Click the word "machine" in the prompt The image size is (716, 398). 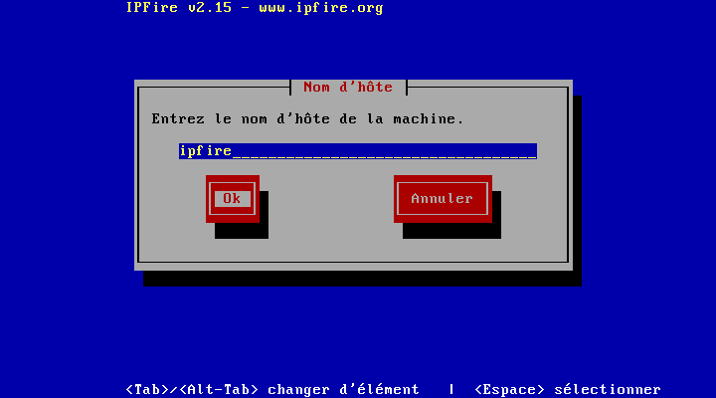click(425, 119)
